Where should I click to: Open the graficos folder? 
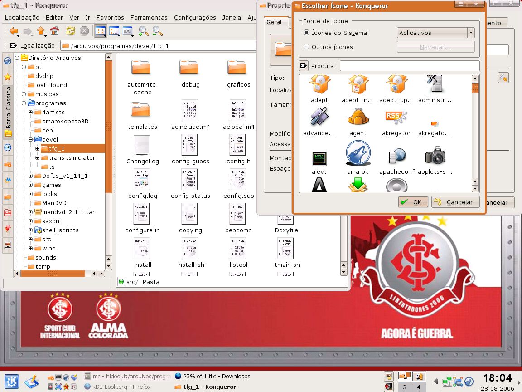click(x=238, y=74)
